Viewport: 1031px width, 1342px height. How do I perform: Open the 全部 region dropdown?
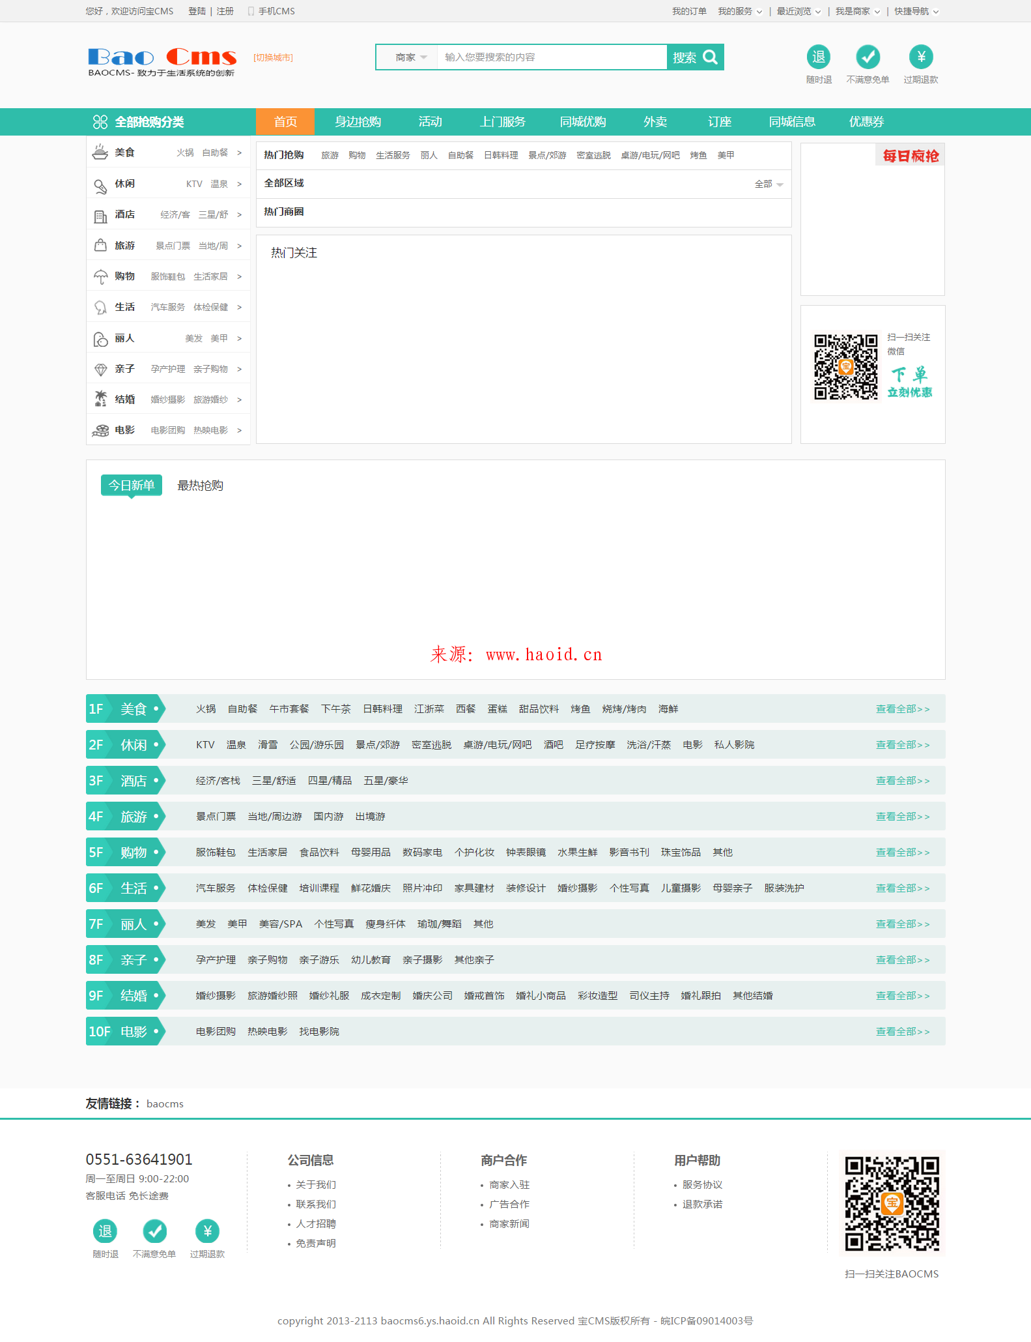[769, 184]
